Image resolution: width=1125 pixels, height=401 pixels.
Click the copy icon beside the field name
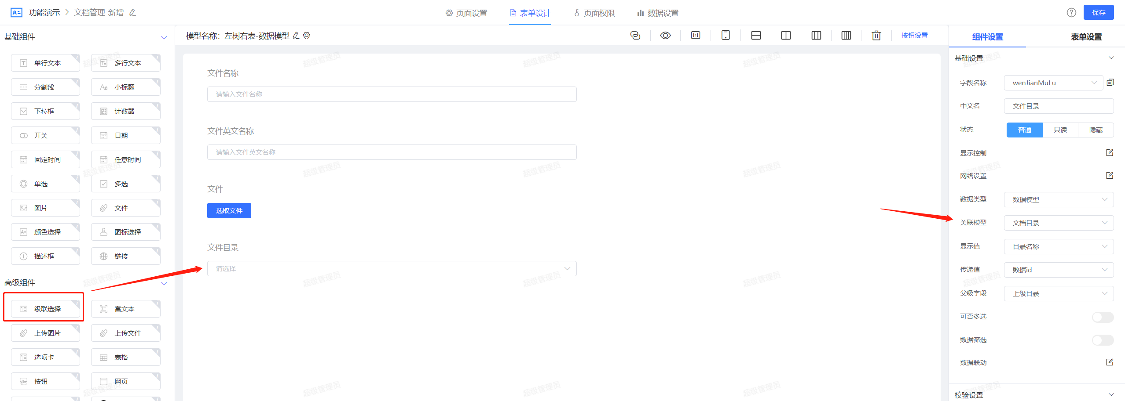tap(1110, 83)
